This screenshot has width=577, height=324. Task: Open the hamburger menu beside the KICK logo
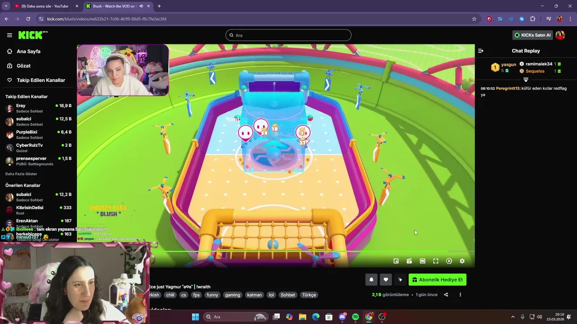click(x=9, y=35)
